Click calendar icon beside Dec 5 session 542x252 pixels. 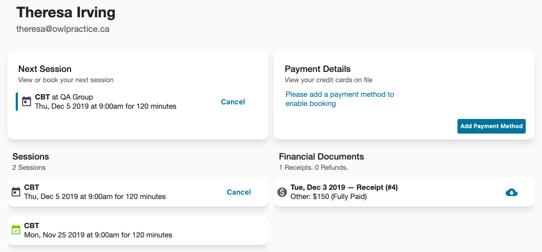[x=16, y=192]
